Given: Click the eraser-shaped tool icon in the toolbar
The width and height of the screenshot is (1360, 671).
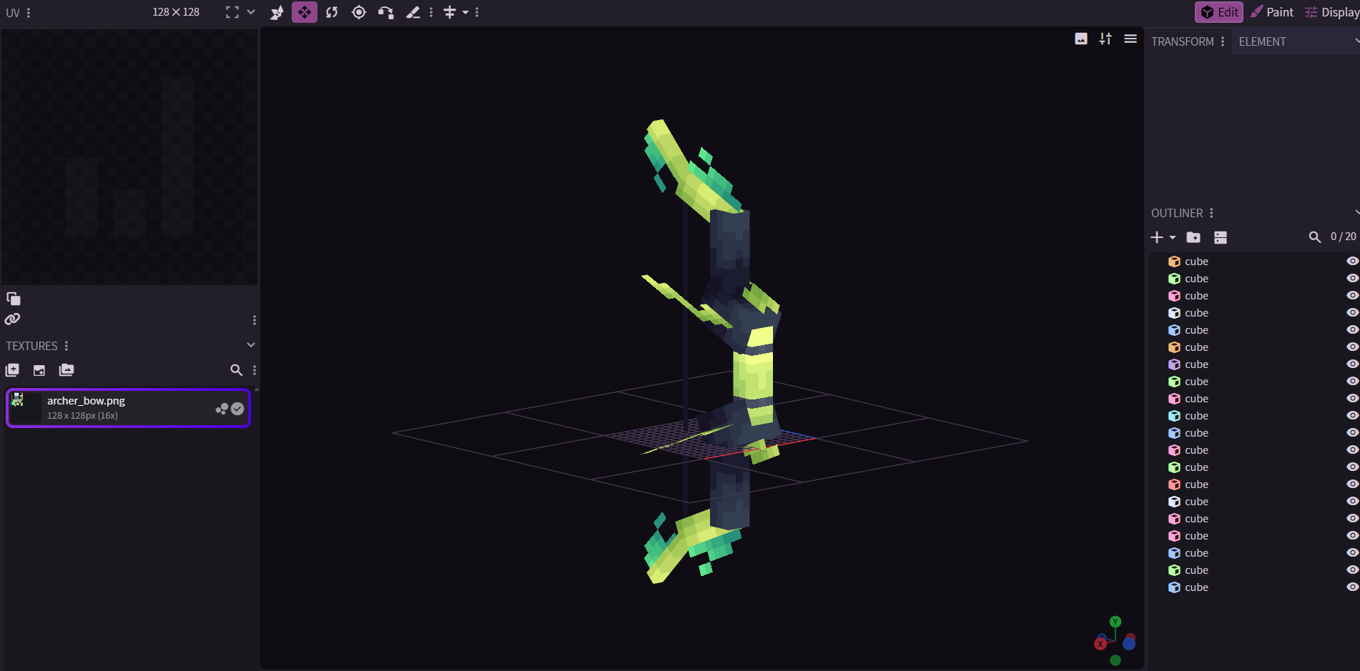Looking at the screenshot, I should [x=413, y=12].
